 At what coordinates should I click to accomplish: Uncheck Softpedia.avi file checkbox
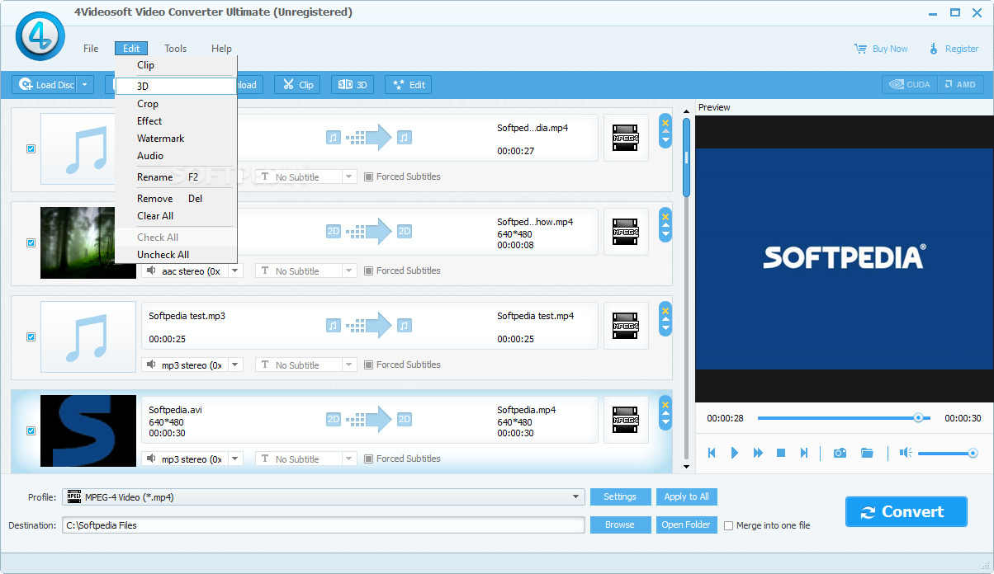coord(31,431)
